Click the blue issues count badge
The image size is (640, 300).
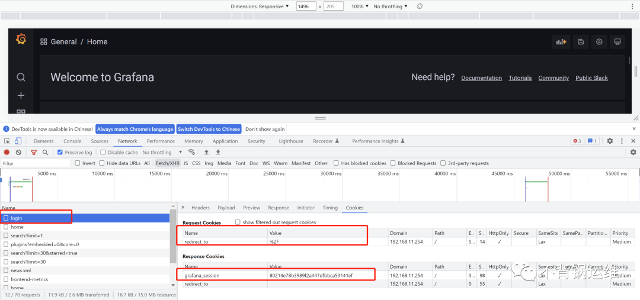(592, 141)
